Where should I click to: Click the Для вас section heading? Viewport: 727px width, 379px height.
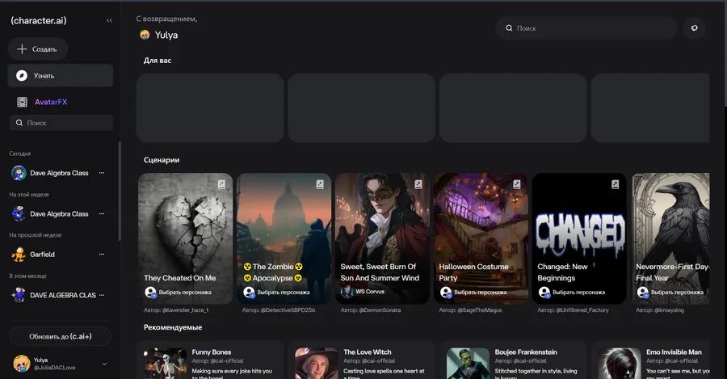(158, 61)
